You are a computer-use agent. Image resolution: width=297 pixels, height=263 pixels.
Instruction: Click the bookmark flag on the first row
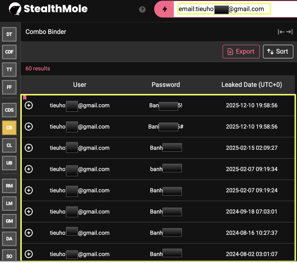25,97
